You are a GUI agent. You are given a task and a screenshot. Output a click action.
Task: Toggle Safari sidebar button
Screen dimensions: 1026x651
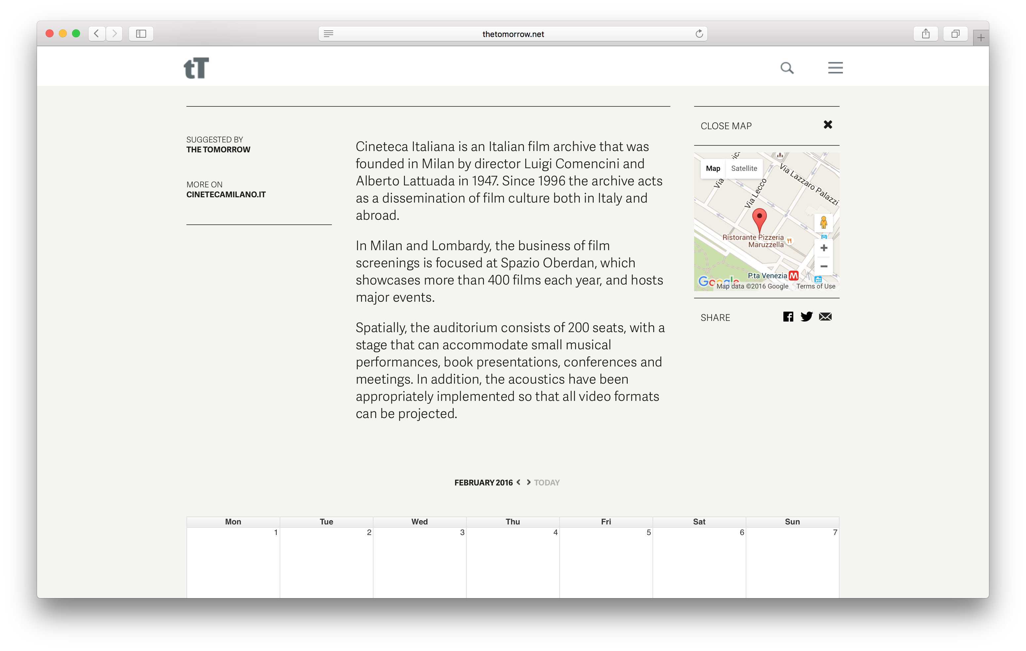pyautogui.click(x=141, y=34)
